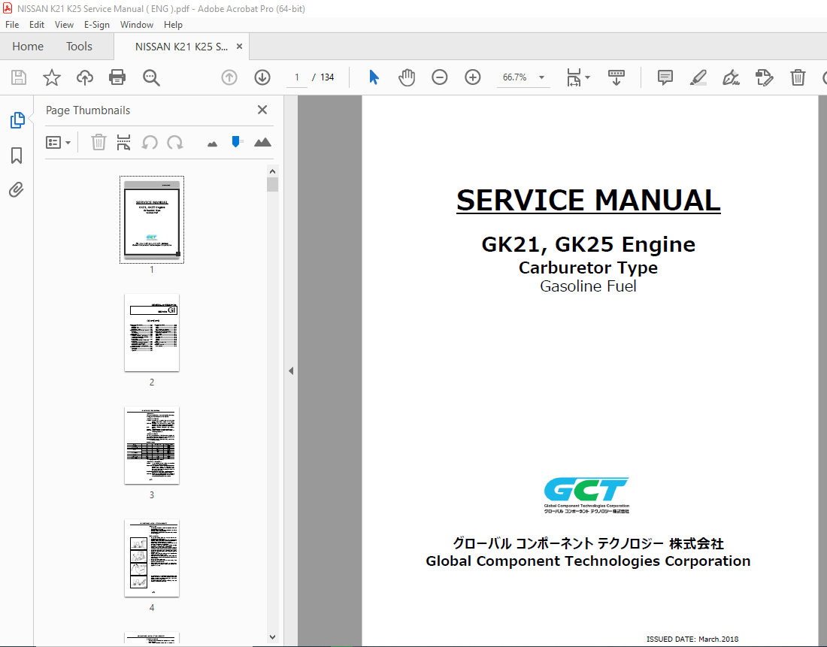827x647 pixels.
Task: Click thumbnails scrollbar down arrow
Action: point(273,637)
